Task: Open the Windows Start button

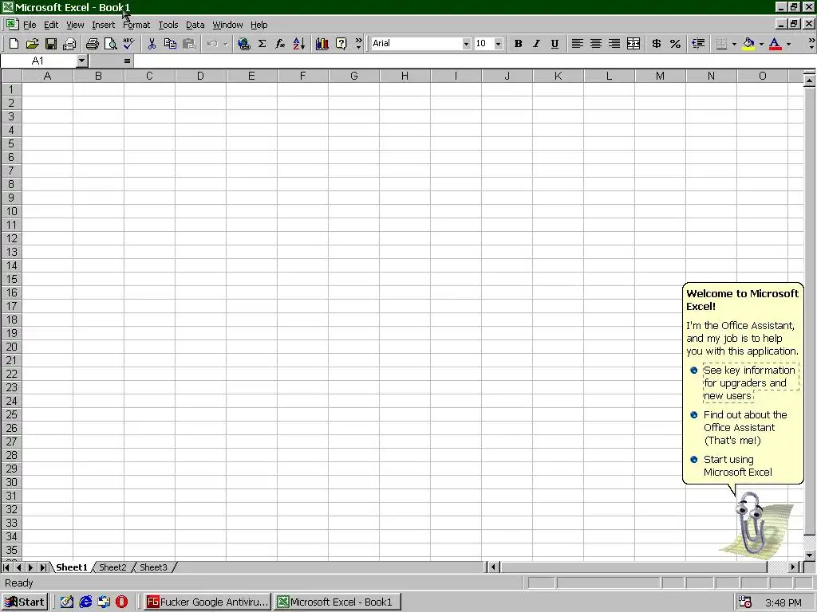Action: coord(25,602)
